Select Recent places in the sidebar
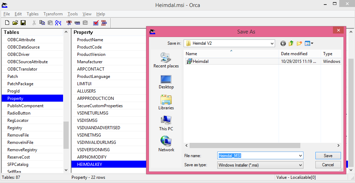Image resolution: width=355 pixels, height=183 pixels. (166, 60)
